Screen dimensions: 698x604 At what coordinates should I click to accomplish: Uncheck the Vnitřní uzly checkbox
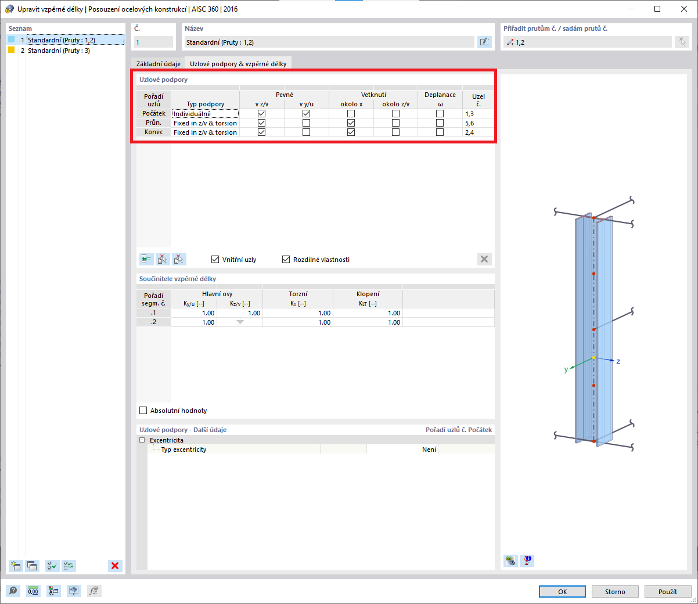[x=215, y=259]
